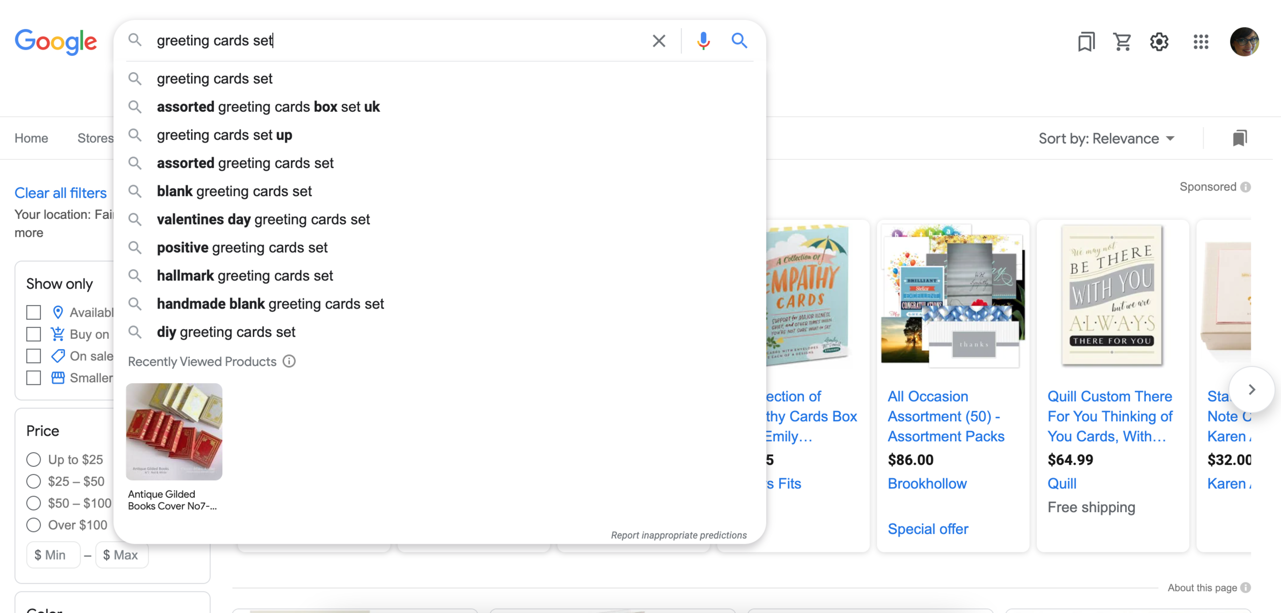
Task: Select 'hallmark greeting cards set' suggestion
Action: (x=245, y=276)
